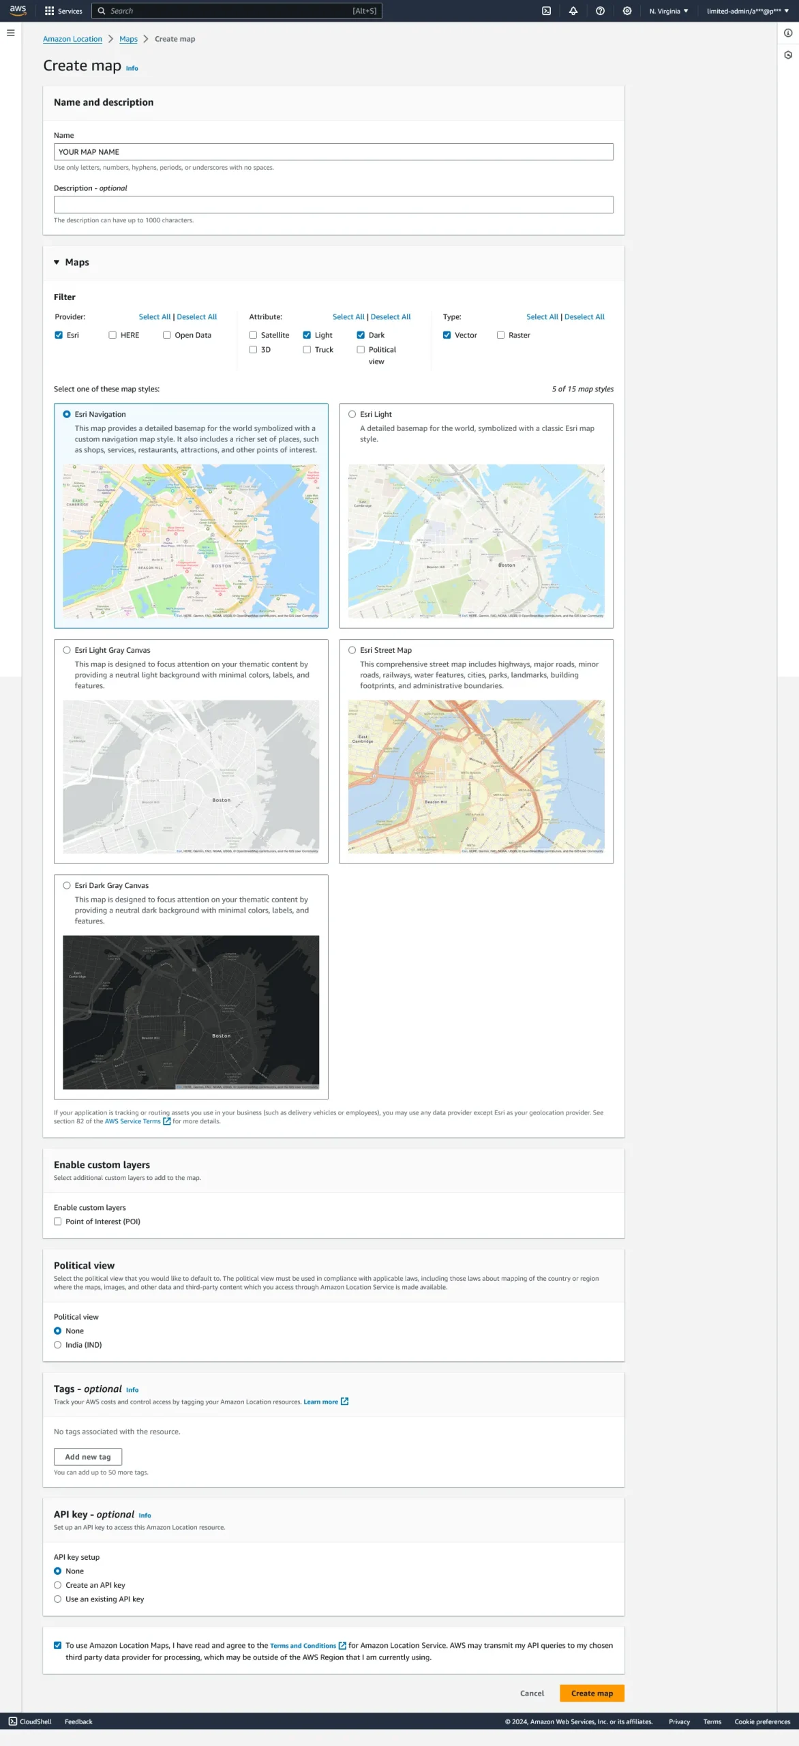The image size is (799, 1746).
Task: Go to Maps breadcrumb link
Action: 128,40
